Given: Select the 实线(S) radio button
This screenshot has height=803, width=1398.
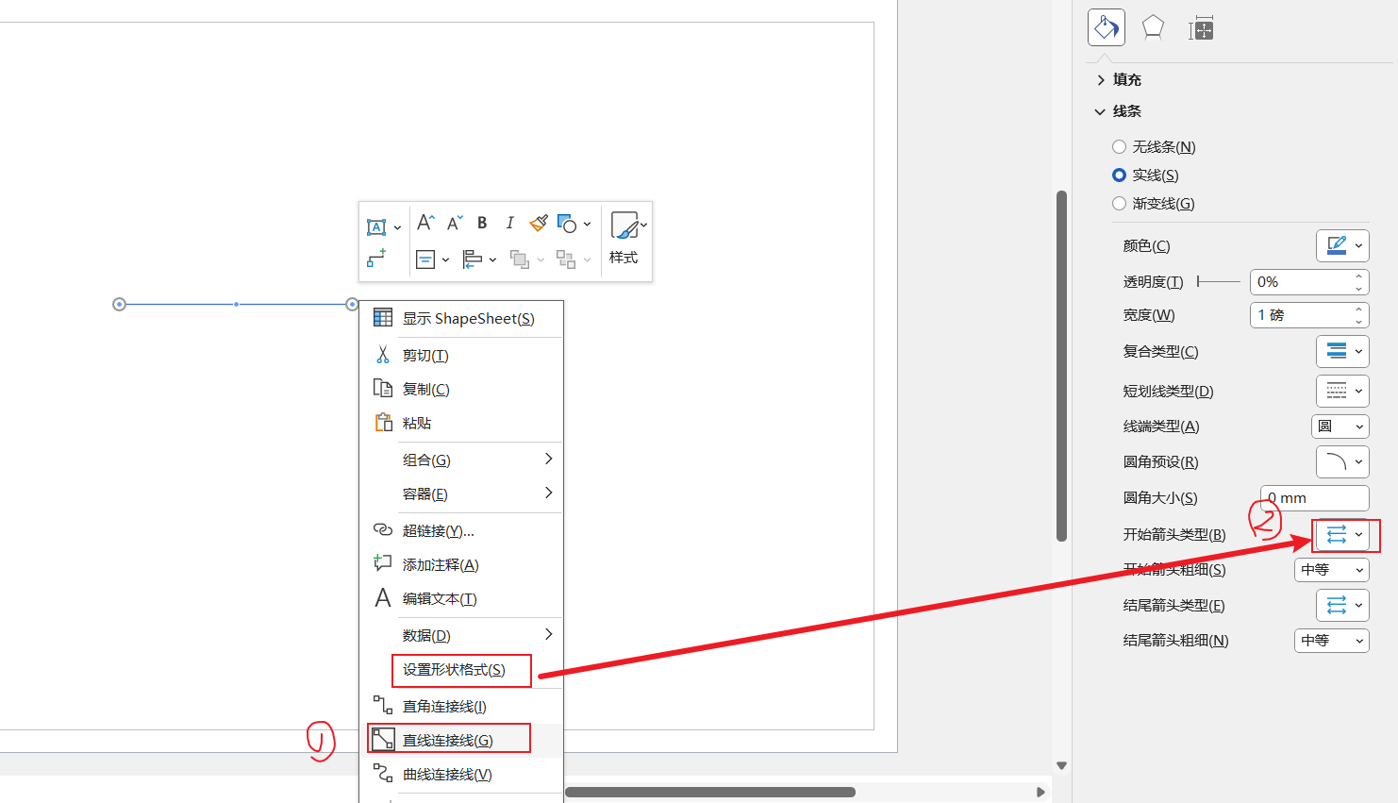Looking at the screenshot, I should click(x=1119, y=176).
